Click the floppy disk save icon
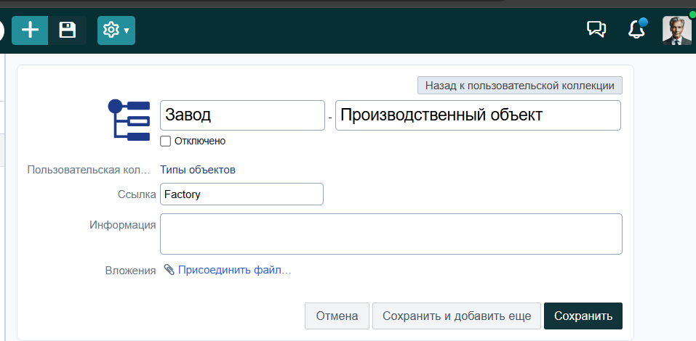The image size is (696, 341). click(67, 30)
